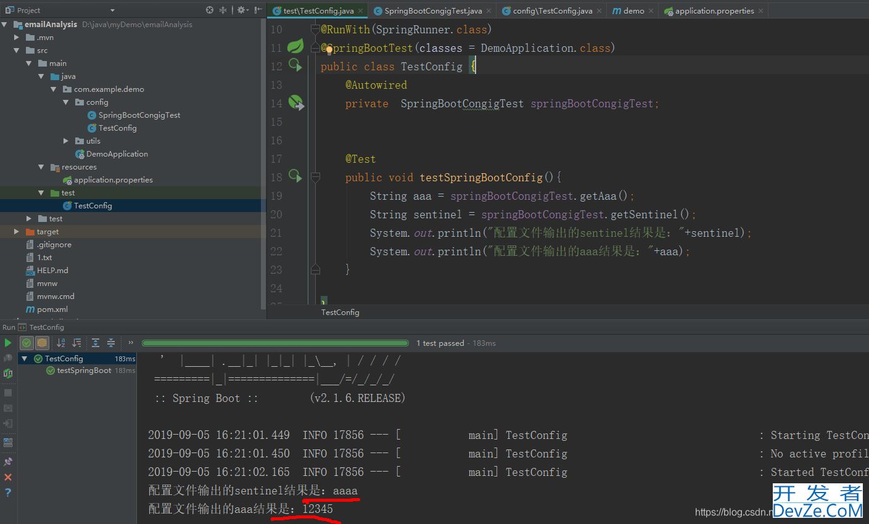This screenshot has height=524, width=869.
Task: Open help with the blue question mark
Action: 7,493
